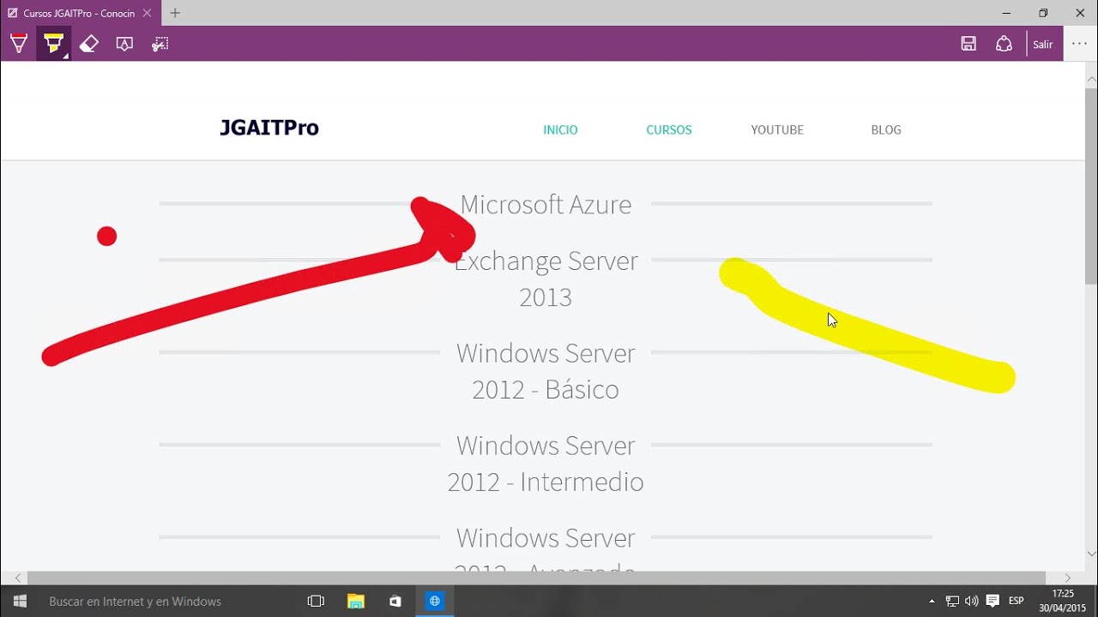1098x617 pixels.
Task: Select the Pen web note tool
Action: 18,44
